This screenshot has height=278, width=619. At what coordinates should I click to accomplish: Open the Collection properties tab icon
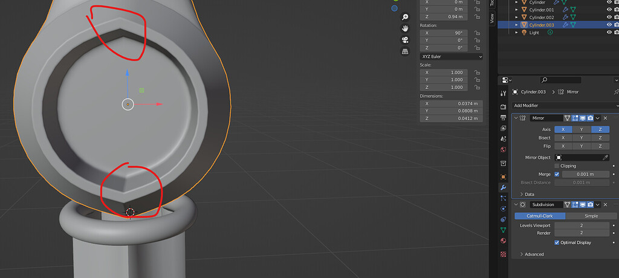[503, 164]
